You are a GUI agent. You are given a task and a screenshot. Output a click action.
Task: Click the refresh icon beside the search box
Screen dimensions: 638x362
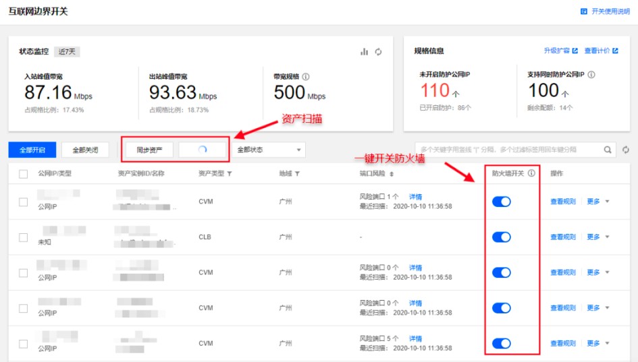626,150
